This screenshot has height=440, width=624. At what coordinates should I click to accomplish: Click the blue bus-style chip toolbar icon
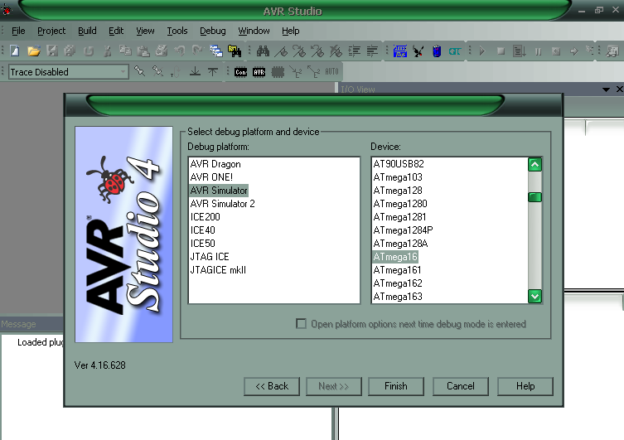pos(400,51)
